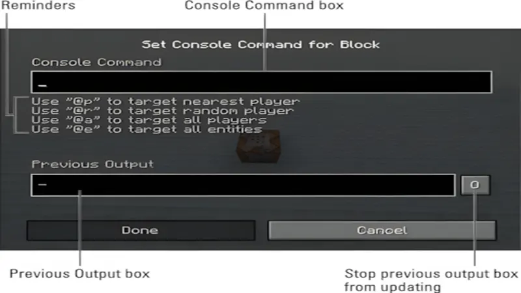Click the '@a' all players reminder
Viewport: 521px width, 293px height.
point(149,120)
